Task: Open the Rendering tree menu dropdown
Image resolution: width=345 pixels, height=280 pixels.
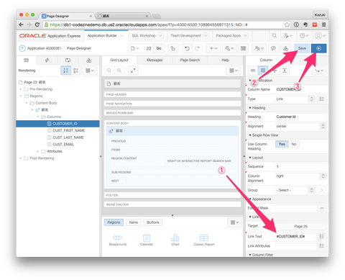Action: [90, 71]
